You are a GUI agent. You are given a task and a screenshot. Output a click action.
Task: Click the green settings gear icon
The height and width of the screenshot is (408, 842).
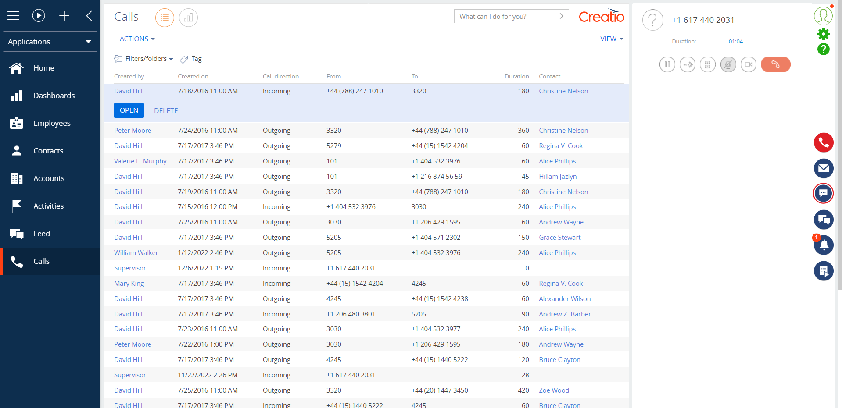click(823, 34)
